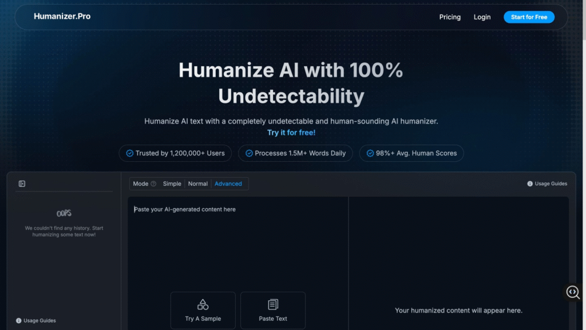Switch to Normal humanizing mode
Viewport: 586px width, 330px height.
[x=198, y=184]
